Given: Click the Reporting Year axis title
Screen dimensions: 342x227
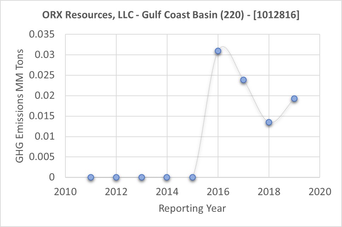Looking at the screenshot, I should coord(192,208).
